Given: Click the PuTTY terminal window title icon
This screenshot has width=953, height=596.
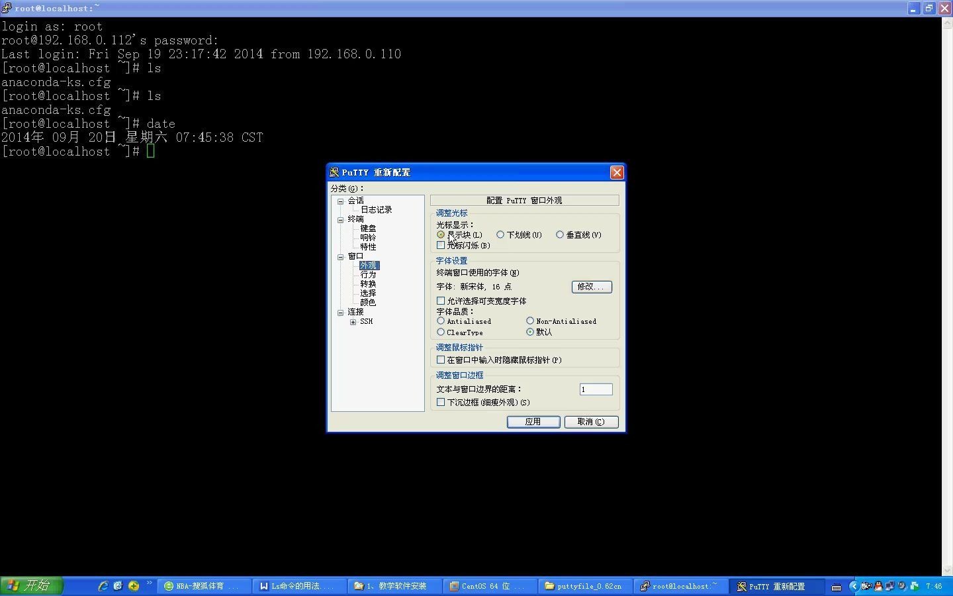Looking at the screenshot, I should tap(7, 8).
